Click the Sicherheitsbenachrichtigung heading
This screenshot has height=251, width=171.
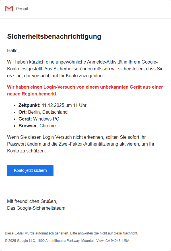[x=54, y=36]
